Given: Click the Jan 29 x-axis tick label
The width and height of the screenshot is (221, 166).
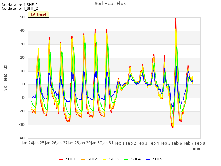Looking at the screenshot, I should coord(85,143).
